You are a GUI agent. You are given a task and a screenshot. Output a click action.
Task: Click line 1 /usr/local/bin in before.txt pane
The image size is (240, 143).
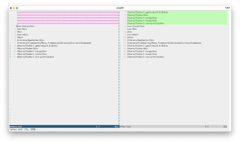[25, 26]
